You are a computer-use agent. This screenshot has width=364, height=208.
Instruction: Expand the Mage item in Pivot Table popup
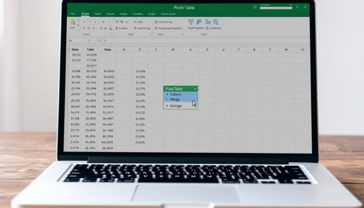(x=167, y=99)
